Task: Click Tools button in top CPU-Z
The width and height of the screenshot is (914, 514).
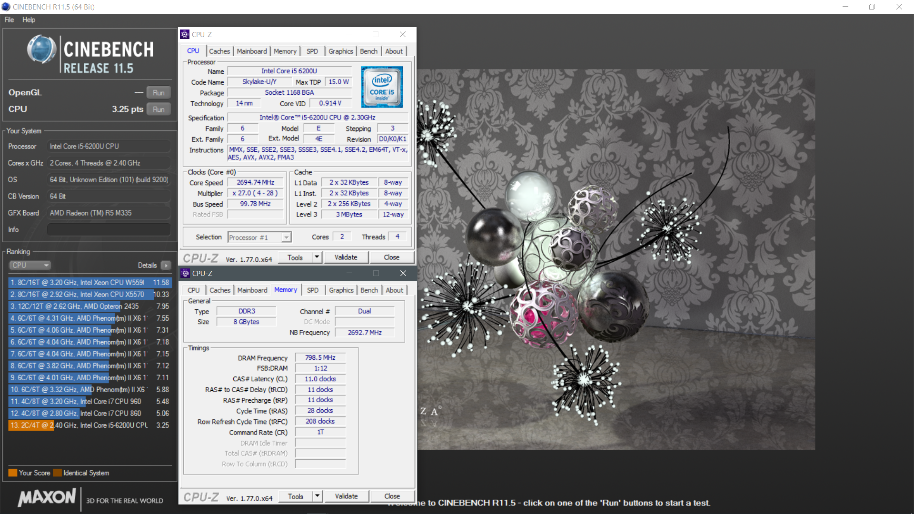Action: click(295, 257)
